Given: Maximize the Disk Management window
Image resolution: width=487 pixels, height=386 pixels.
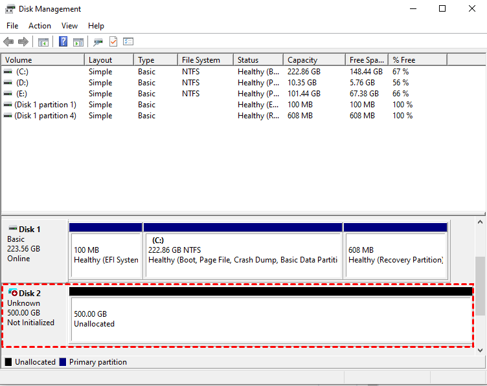Looking at the screenshot, I should click(442, 8).
